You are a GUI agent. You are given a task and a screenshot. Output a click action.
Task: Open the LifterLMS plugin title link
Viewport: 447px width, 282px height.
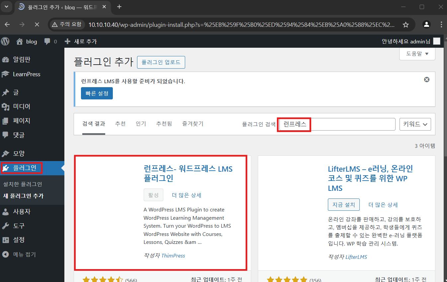click(x=370, y=179)
